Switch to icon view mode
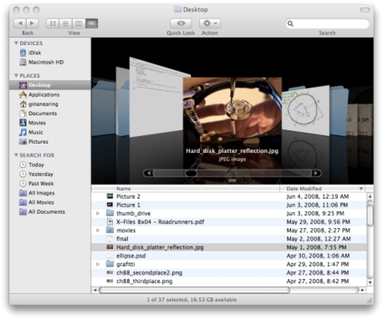The image size is (383, 319). (53, 23)
